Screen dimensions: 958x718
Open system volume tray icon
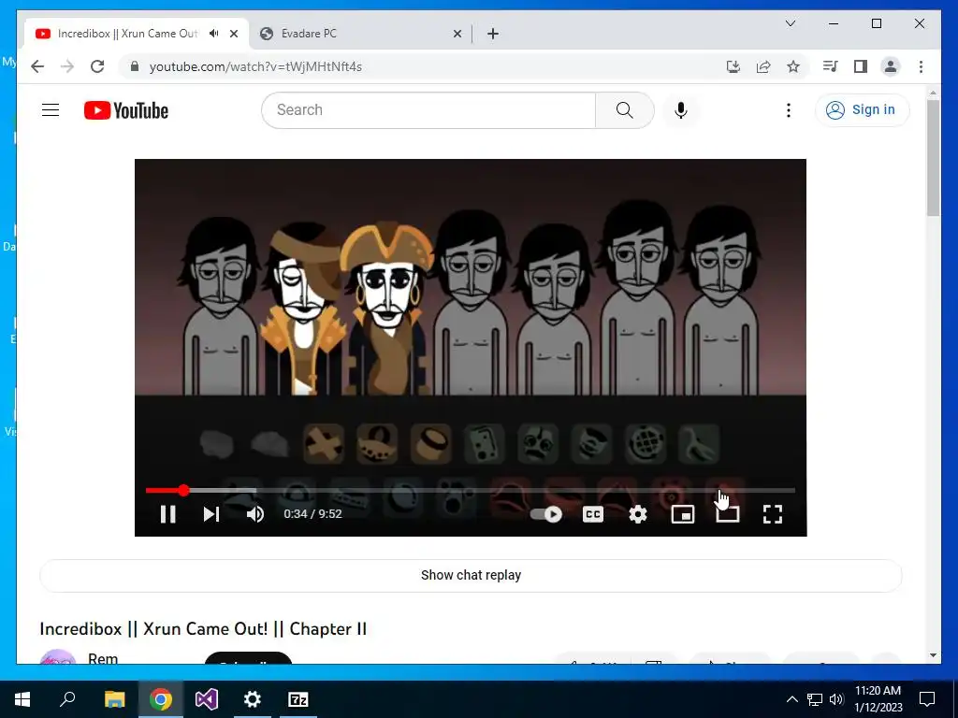pyautogui.click(x=836, y=699)
